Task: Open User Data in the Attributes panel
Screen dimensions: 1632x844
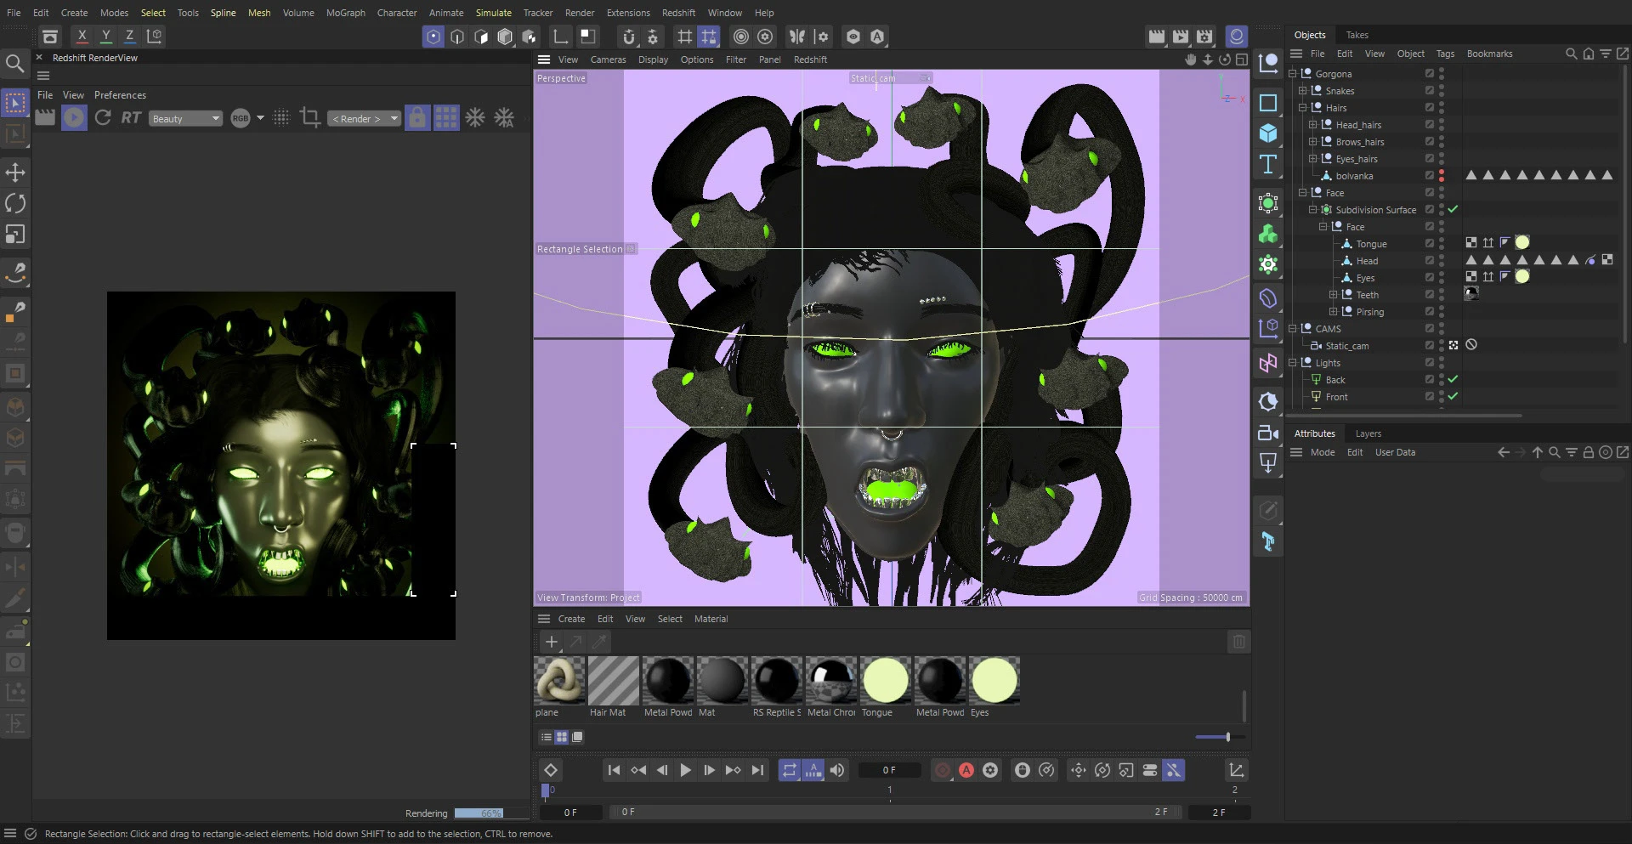Action: click(1394, 452)
